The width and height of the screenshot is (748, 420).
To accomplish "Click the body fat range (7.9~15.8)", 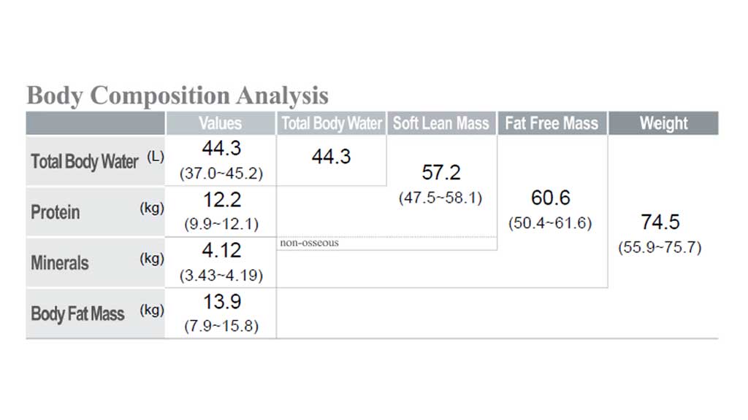I will click(221, 326).
